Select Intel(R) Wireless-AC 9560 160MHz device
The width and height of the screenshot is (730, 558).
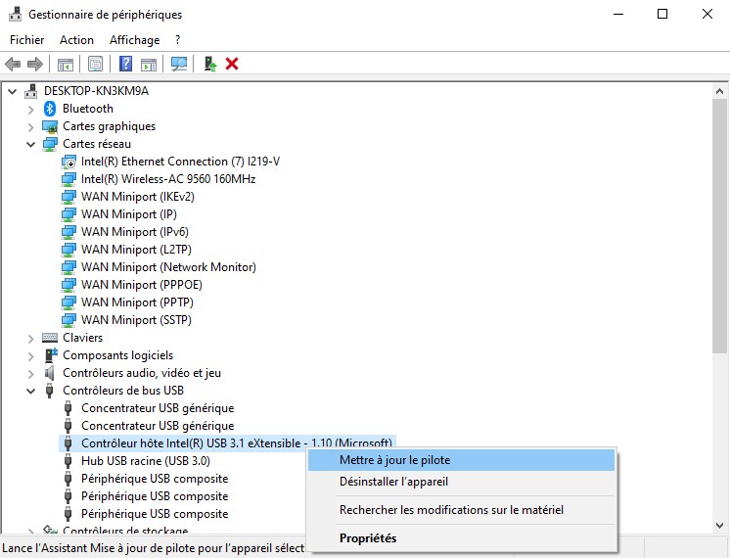[x=167, y=179]
